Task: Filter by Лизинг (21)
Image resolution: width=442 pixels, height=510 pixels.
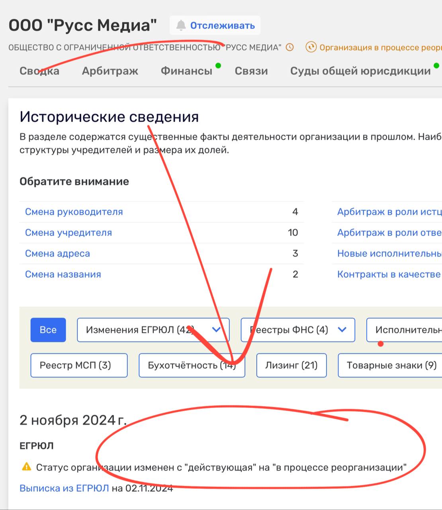Action: (x=291, y=365)
